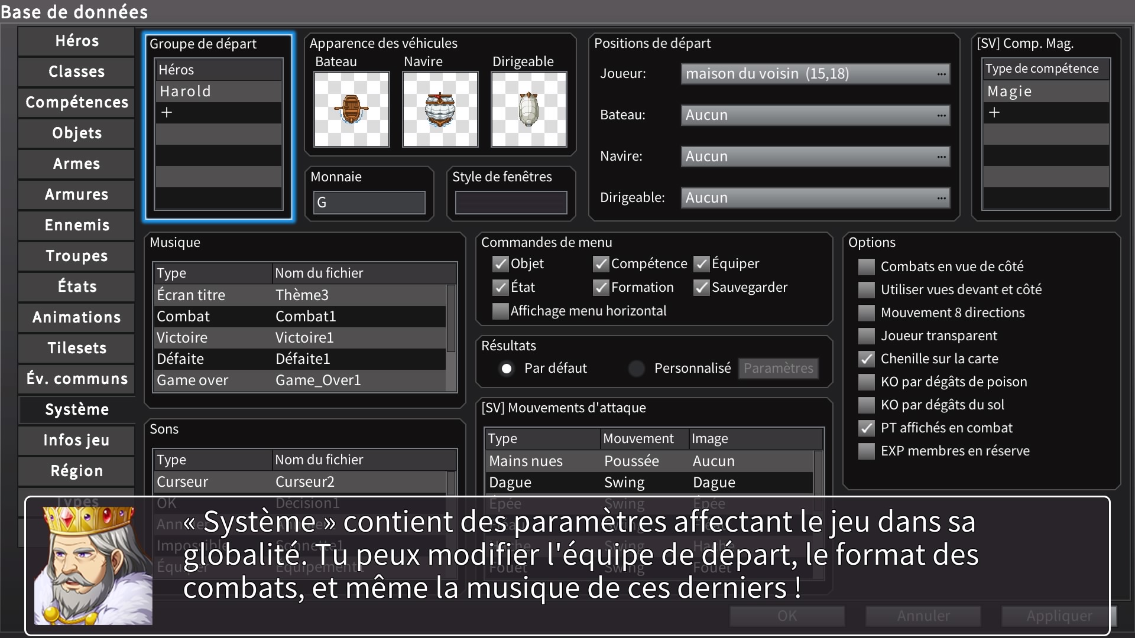
Task: Enable Mouvement 8 directions
Action: click(x=867, y=313)
